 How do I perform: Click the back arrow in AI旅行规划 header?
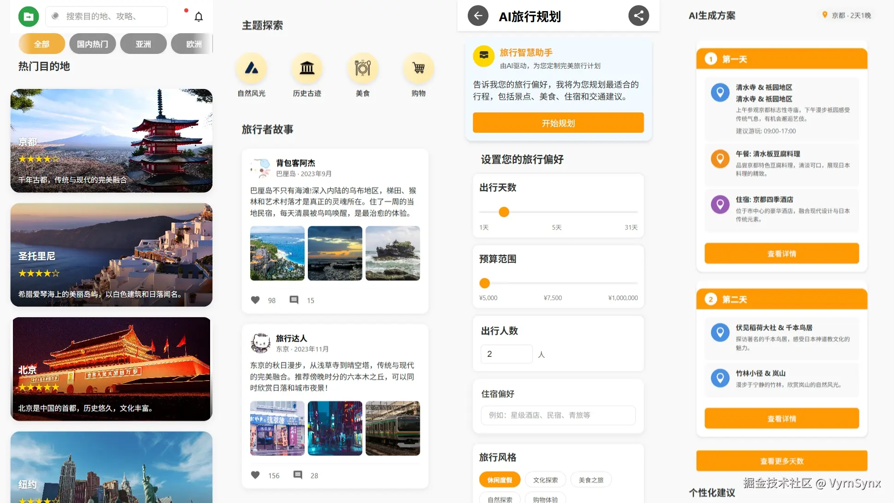pyautogui.click(x=478, y=16)
